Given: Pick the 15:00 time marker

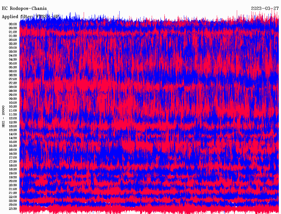Looking at the screenshot, I should [13, 142].
